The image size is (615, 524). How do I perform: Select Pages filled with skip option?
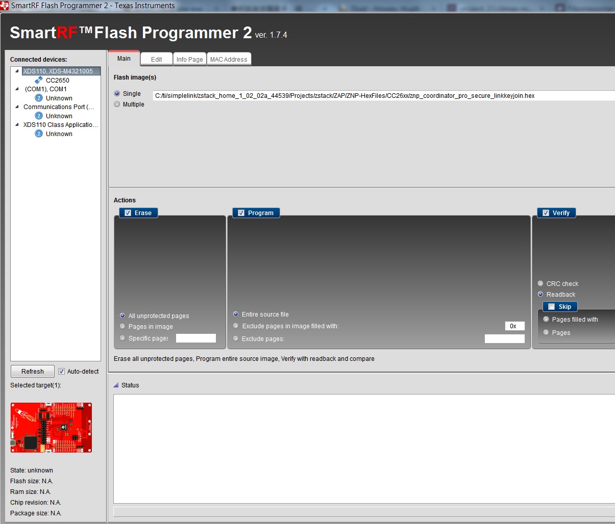[x=546, y=320]
